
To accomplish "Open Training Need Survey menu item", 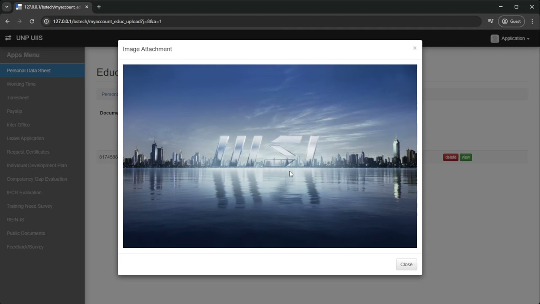I will [42, 206].
